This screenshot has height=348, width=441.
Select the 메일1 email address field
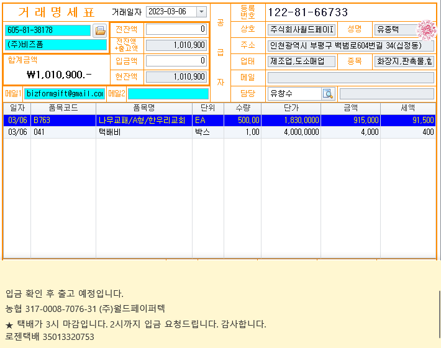[64, 93]
